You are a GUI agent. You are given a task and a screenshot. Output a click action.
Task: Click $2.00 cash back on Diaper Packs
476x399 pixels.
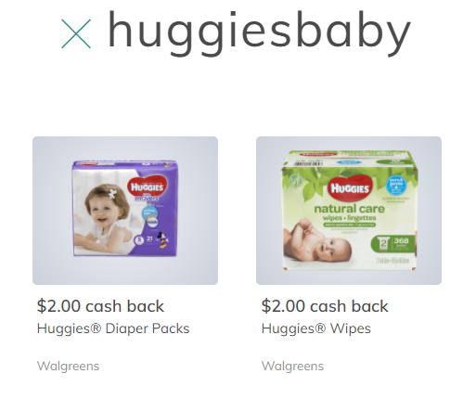click(x=100, y=306)
